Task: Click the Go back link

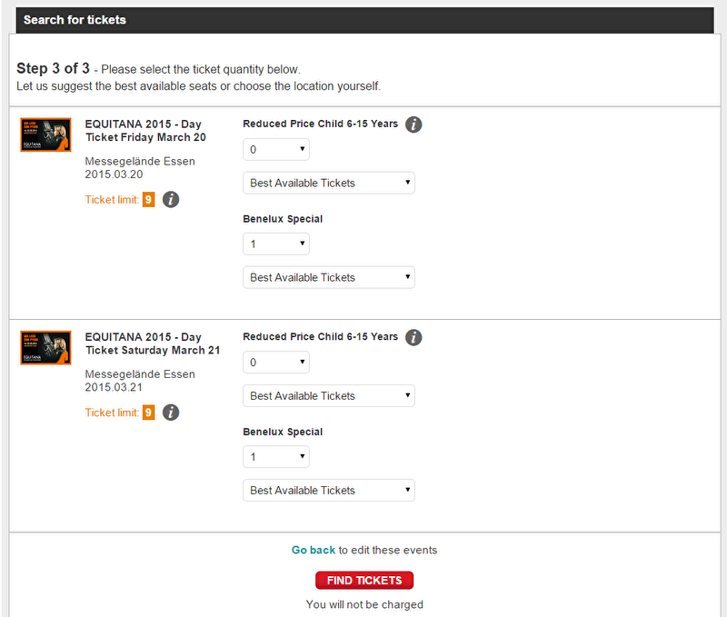Action: point(314,550)
